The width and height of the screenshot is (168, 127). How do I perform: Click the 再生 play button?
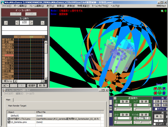pos(159,116)
